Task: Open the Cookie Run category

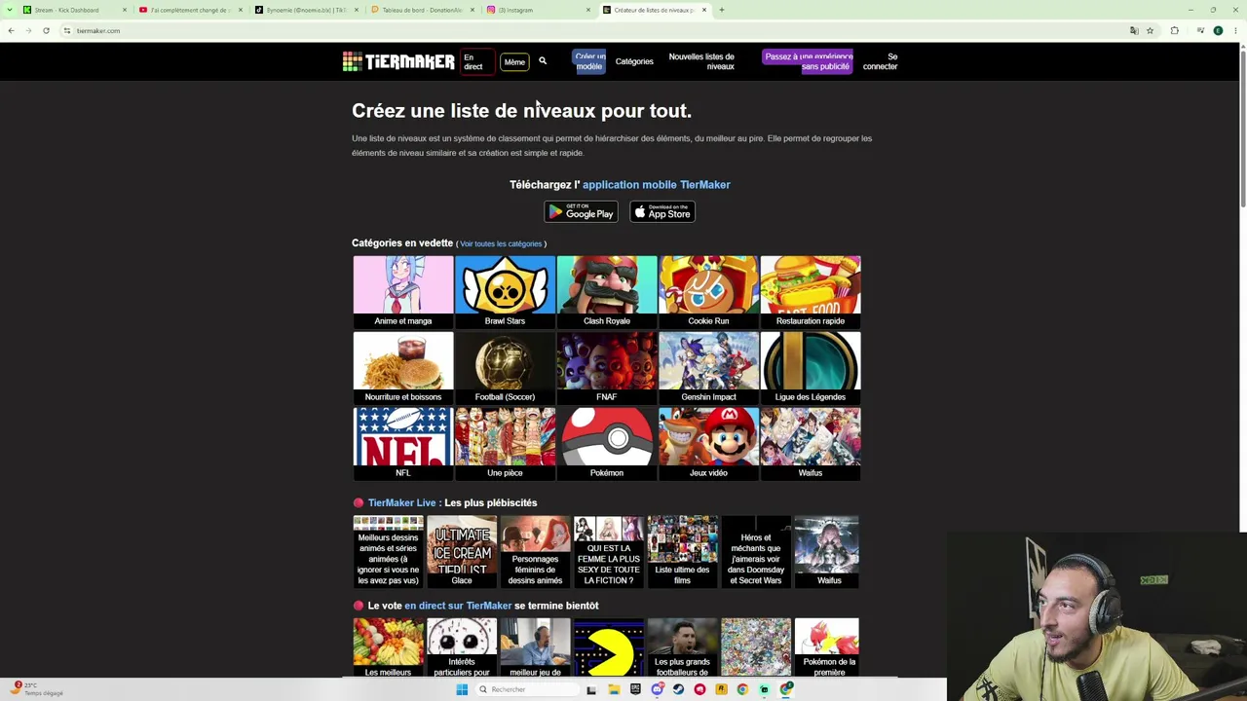Action: (x=708, y=292)
